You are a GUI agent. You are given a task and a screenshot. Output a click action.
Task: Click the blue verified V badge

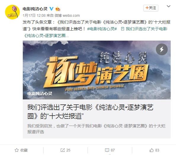click(51, 9)
